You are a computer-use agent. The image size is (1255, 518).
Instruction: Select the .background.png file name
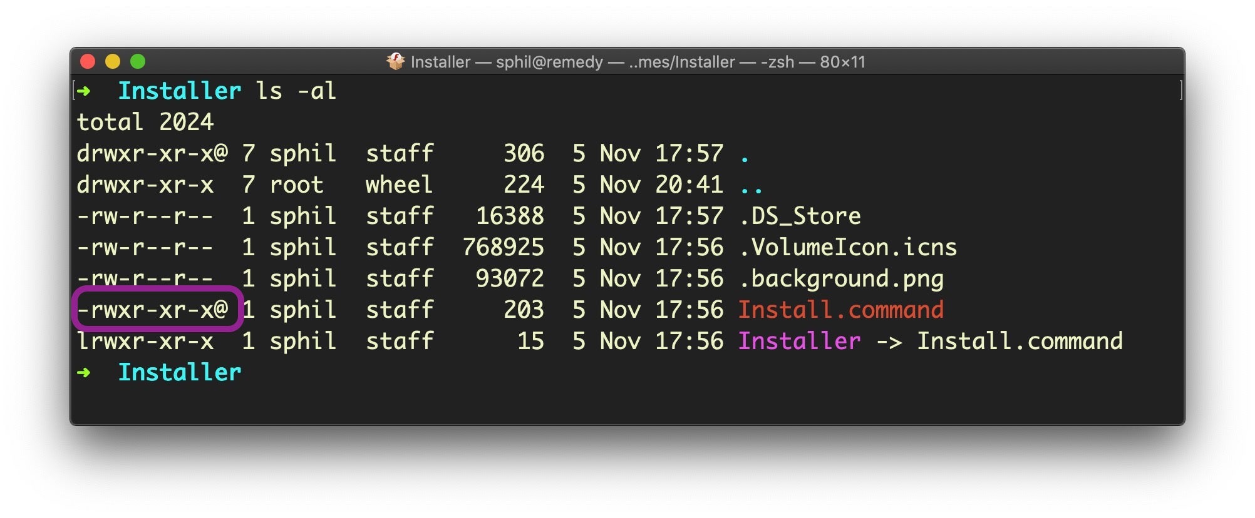[840, 278]
